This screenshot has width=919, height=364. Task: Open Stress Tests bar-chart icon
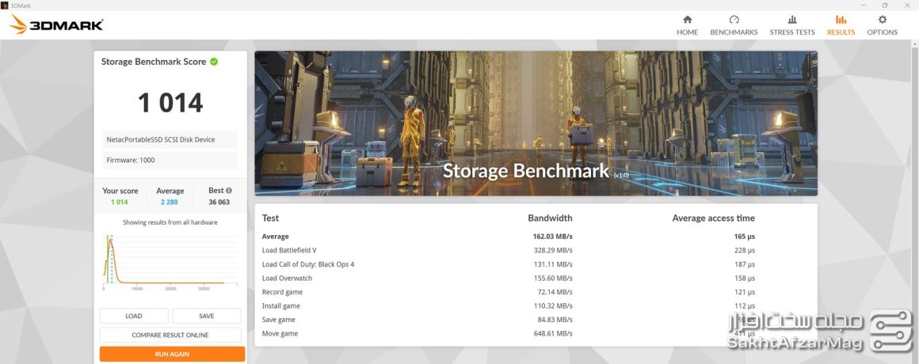coord(792,20)
